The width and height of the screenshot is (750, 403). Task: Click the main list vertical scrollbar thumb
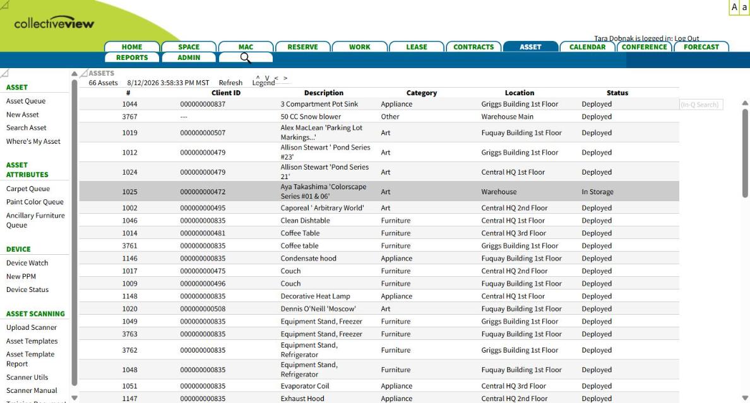tap(745, 153)
